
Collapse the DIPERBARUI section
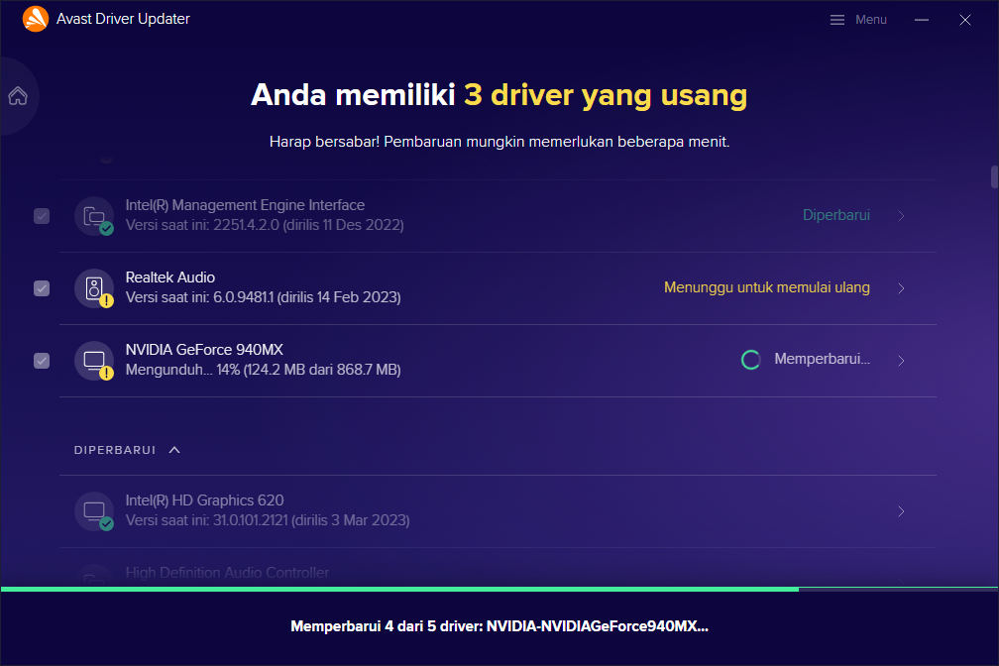174,450
